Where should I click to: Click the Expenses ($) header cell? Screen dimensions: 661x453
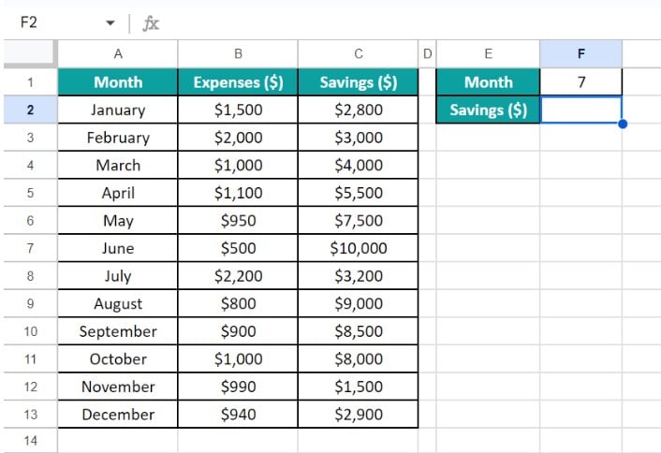pos(238,81)
